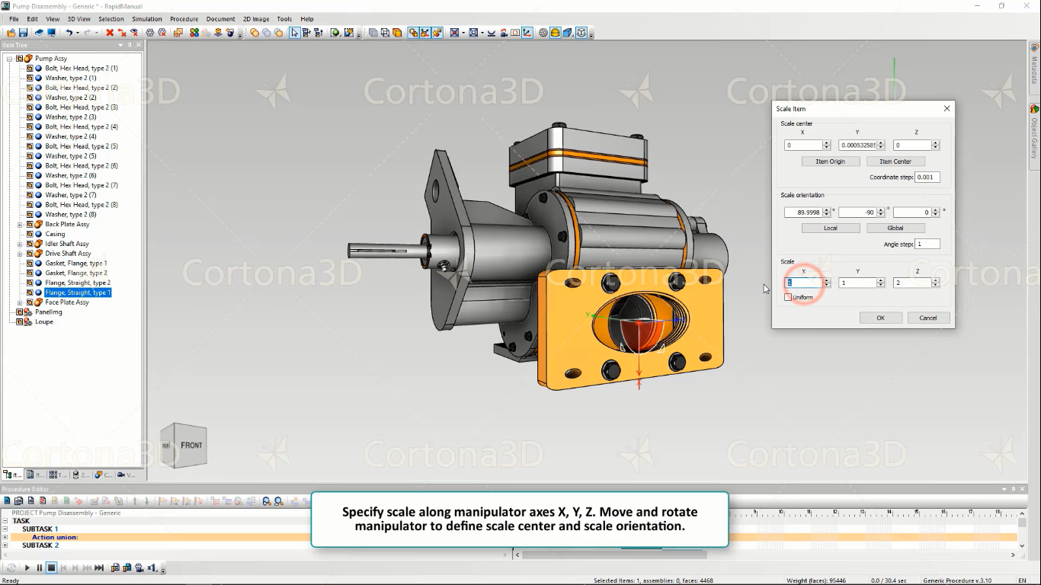Click the Play button in simulation toolbar
This screenshot has height=585, width=1041.
27,567
